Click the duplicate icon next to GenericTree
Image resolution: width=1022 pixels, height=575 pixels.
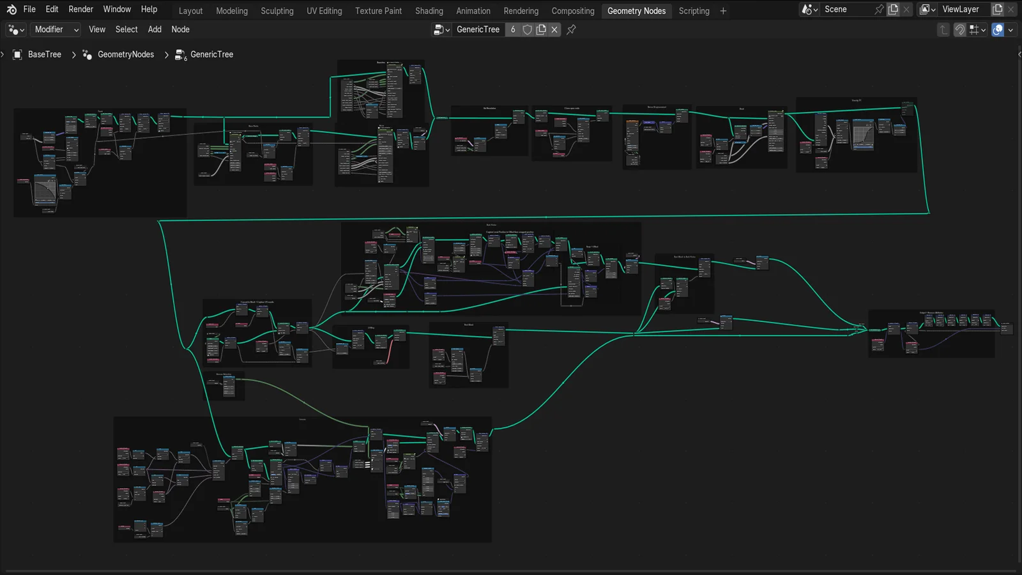[x=541, y=29]
